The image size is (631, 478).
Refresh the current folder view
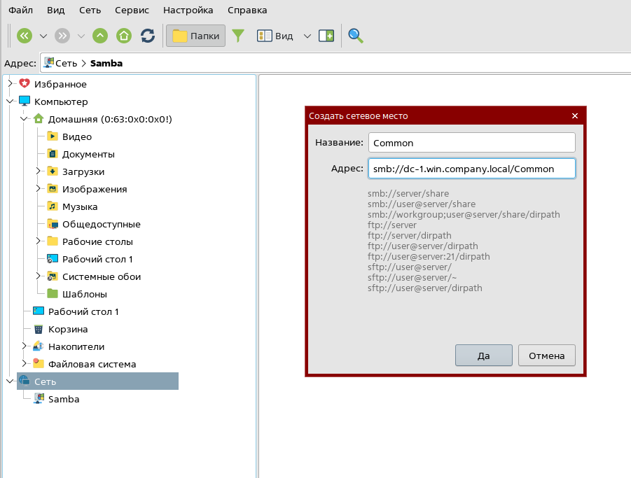pyautogui.click(x=148, y=36)
